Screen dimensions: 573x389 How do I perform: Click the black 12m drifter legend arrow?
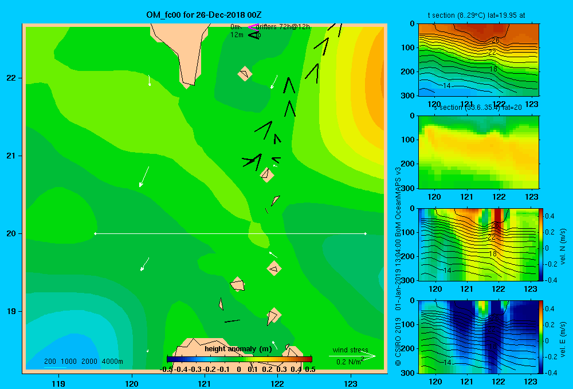click(254, 35)
